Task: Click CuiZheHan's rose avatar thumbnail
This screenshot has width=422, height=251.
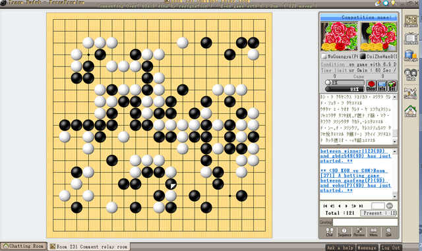Action: (378, 36)
